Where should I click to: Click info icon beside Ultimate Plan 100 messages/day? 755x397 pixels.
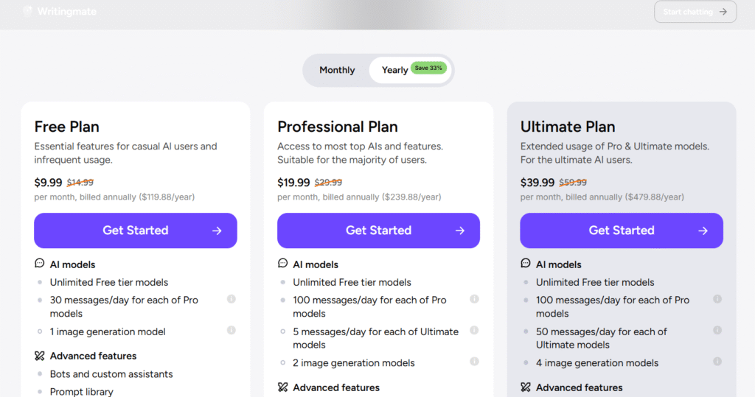point(717,299)
